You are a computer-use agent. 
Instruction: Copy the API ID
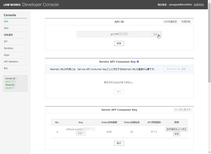(156, 34)
